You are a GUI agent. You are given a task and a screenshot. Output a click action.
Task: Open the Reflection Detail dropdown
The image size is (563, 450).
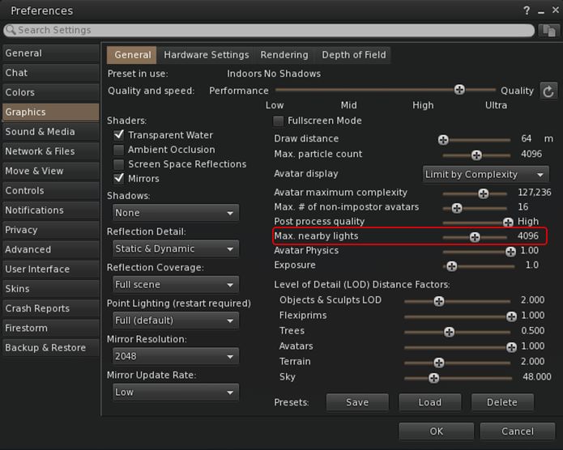tap(173, 248)
